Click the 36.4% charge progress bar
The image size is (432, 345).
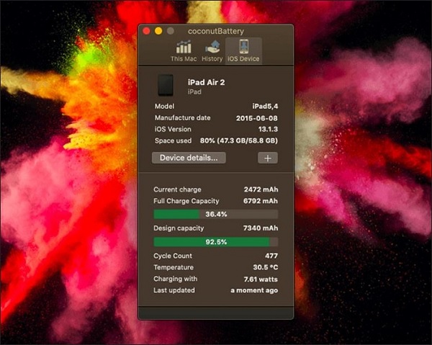click(x=215, y=214)
